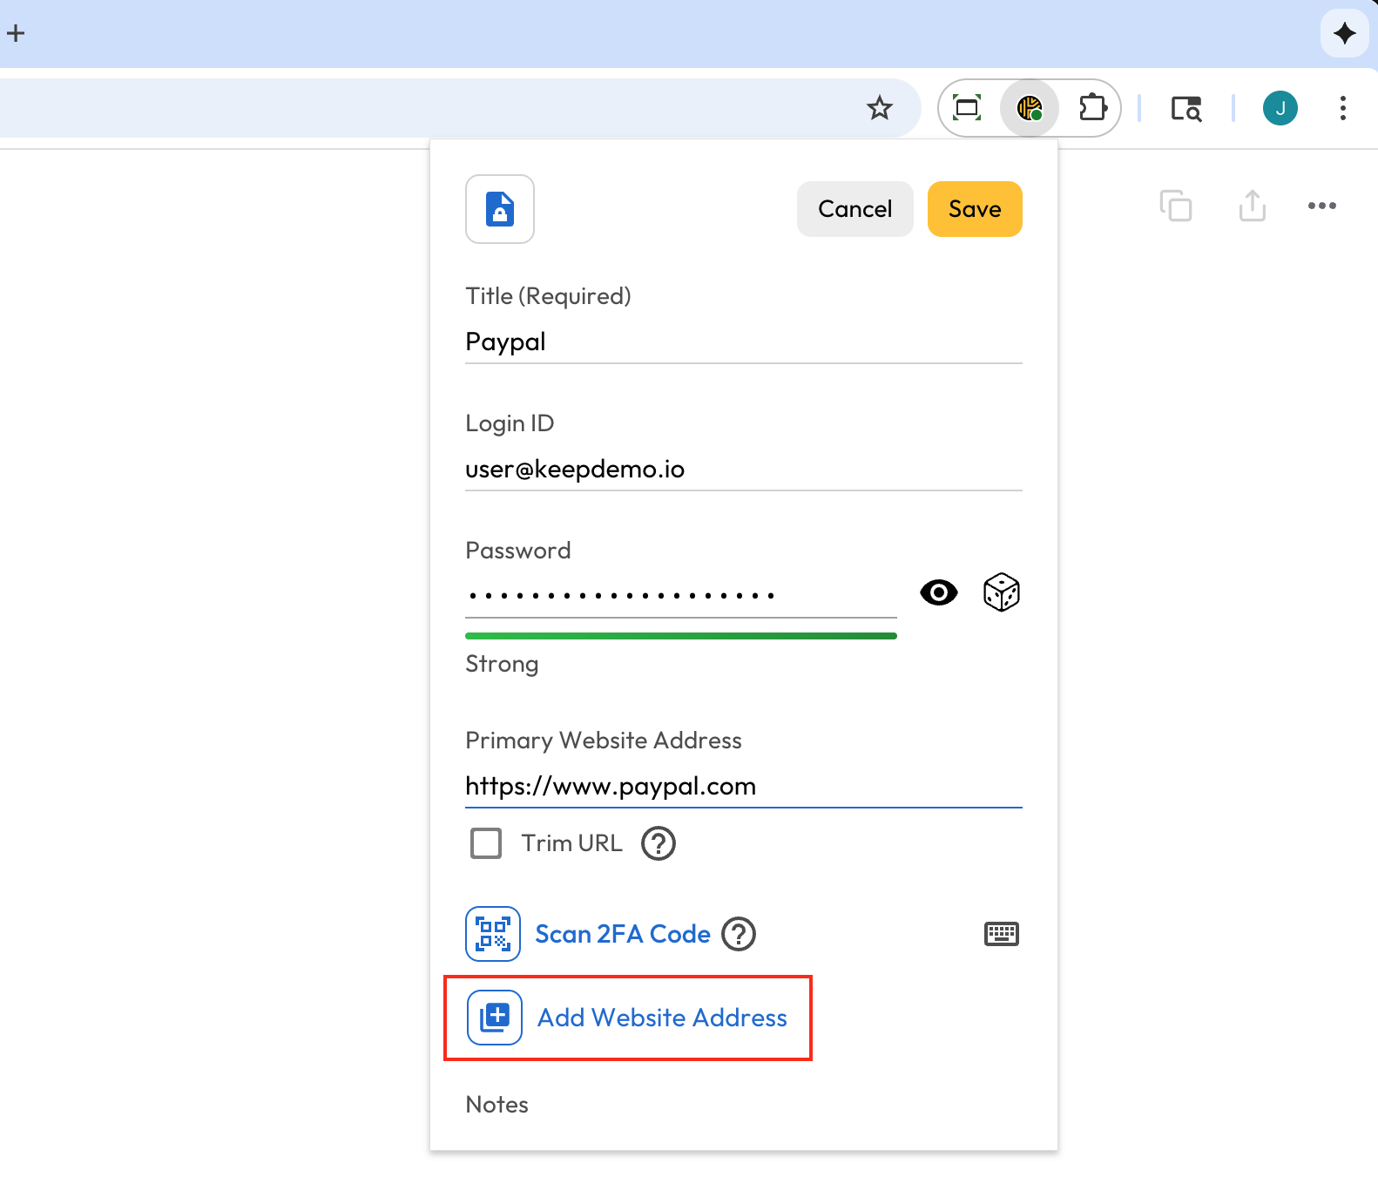The image size is (1378, 1204).
Task: Enter 2FA code manually via keyboard icon
Action: point(1001,934)
